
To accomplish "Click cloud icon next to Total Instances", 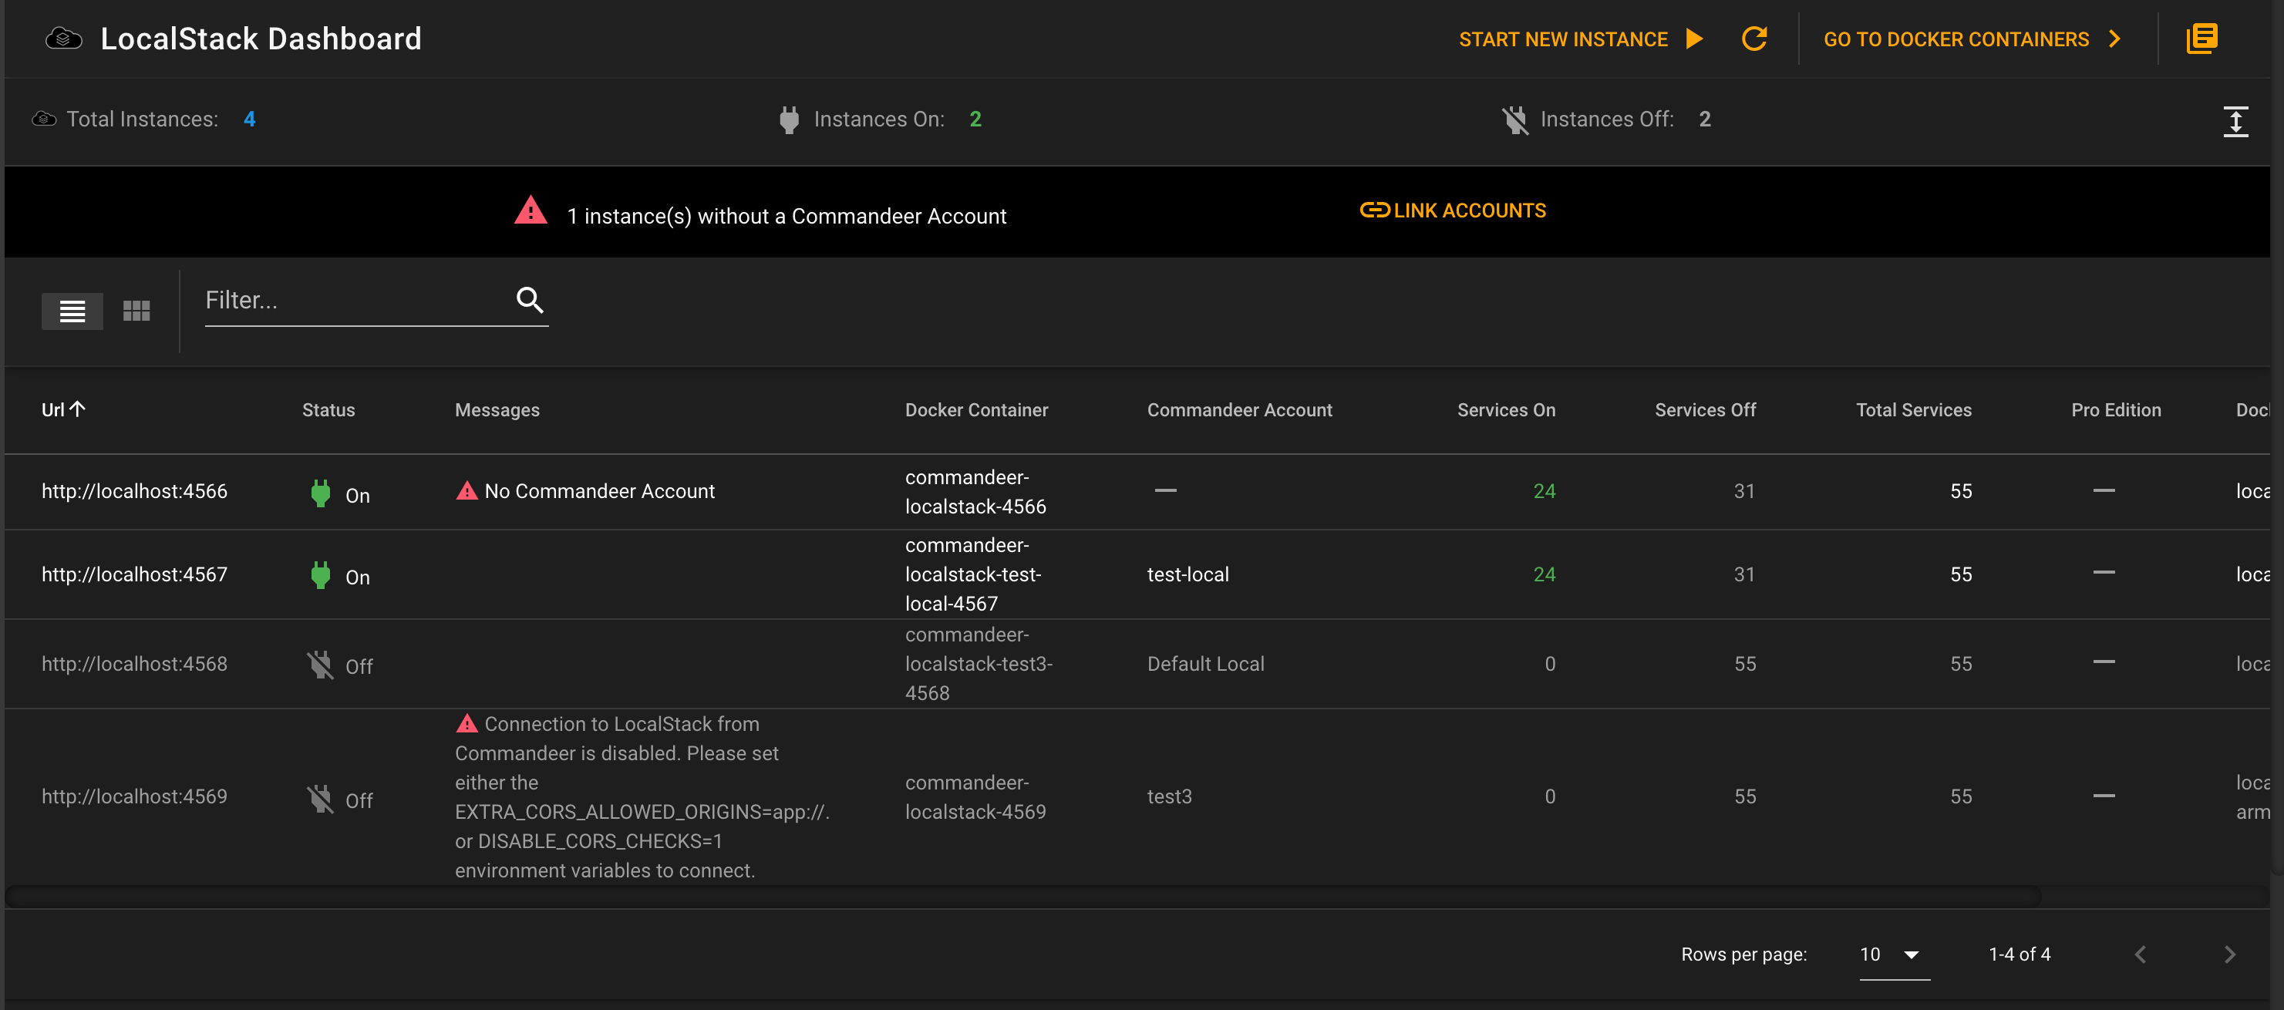I will 44,119.
